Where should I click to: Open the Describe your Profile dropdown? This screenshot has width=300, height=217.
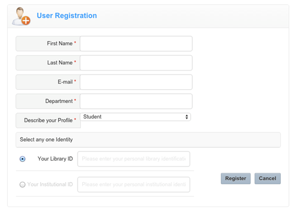(x=135, y=117)
